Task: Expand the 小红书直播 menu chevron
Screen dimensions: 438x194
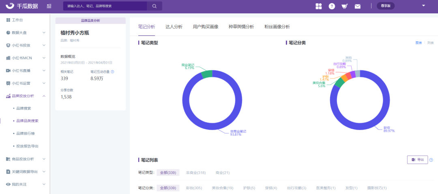Action: [x=44, y=70]
